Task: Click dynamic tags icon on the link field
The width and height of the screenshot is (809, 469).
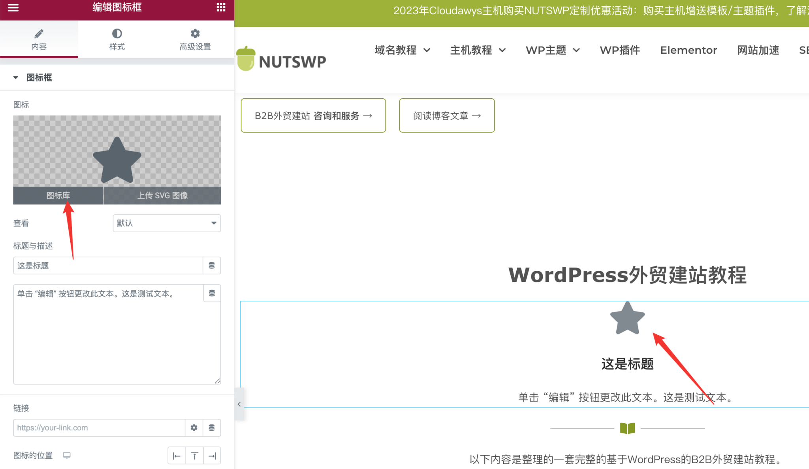Action: pos(212,428)
